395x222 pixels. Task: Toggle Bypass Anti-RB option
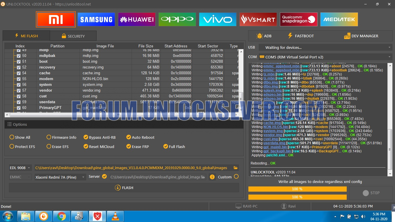pos(99,137)
